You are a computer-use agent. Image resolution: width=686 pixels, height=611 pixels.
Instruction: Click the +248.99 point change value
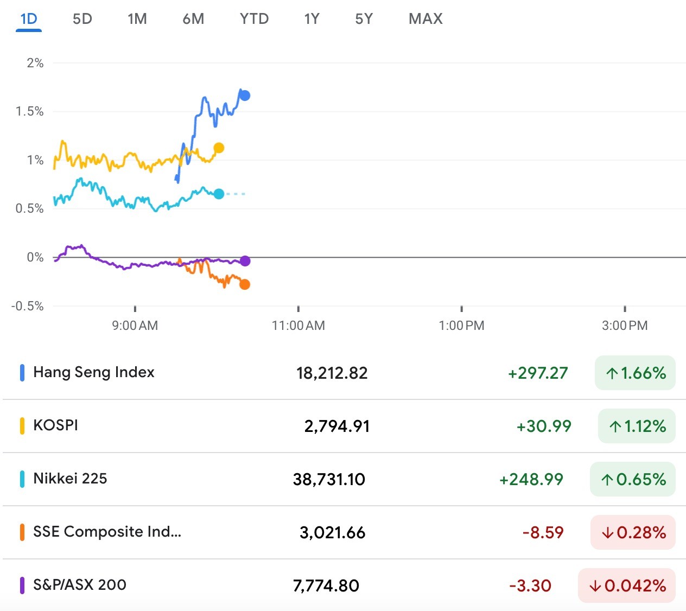531,480
